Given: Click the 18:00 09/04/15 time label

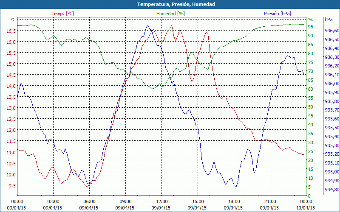Looking at the screenshot, I should [x=233, y=205].
